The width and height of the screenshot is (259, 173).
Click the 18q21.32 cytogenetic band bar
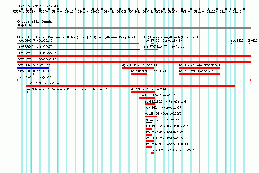tap(134, 28)
